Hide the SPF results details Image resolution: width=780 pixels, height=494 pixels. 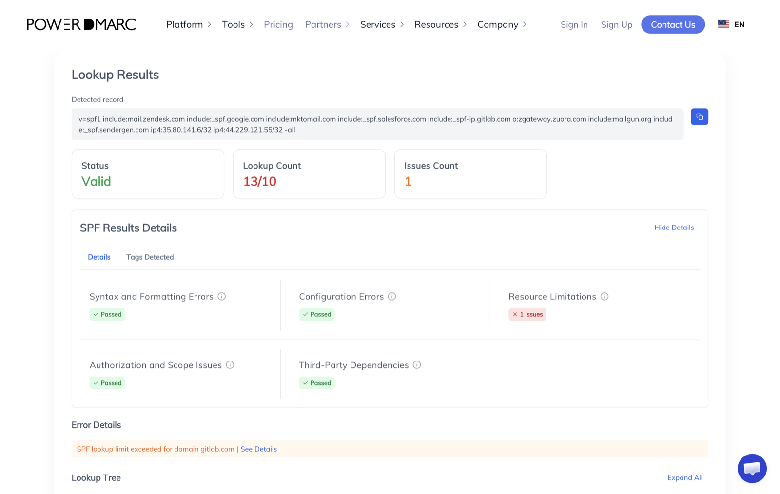(x=674, y=228)
